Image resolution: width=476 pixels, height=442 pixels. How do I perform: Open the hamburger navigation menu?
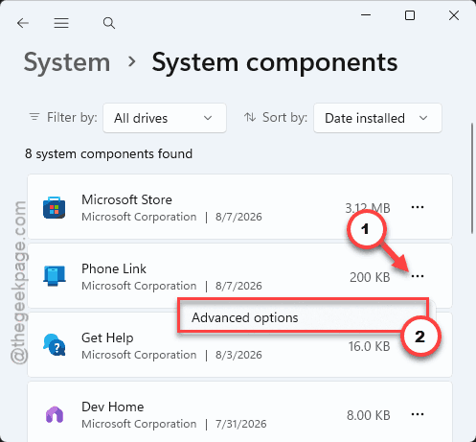click(x=61, y=23)
